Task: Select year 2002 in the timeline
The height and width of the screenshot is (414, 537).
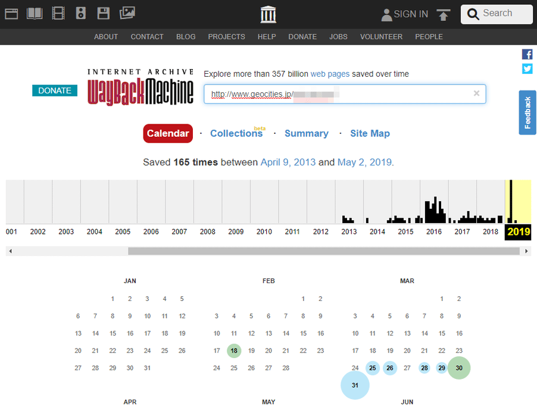Action: [38, 231]
